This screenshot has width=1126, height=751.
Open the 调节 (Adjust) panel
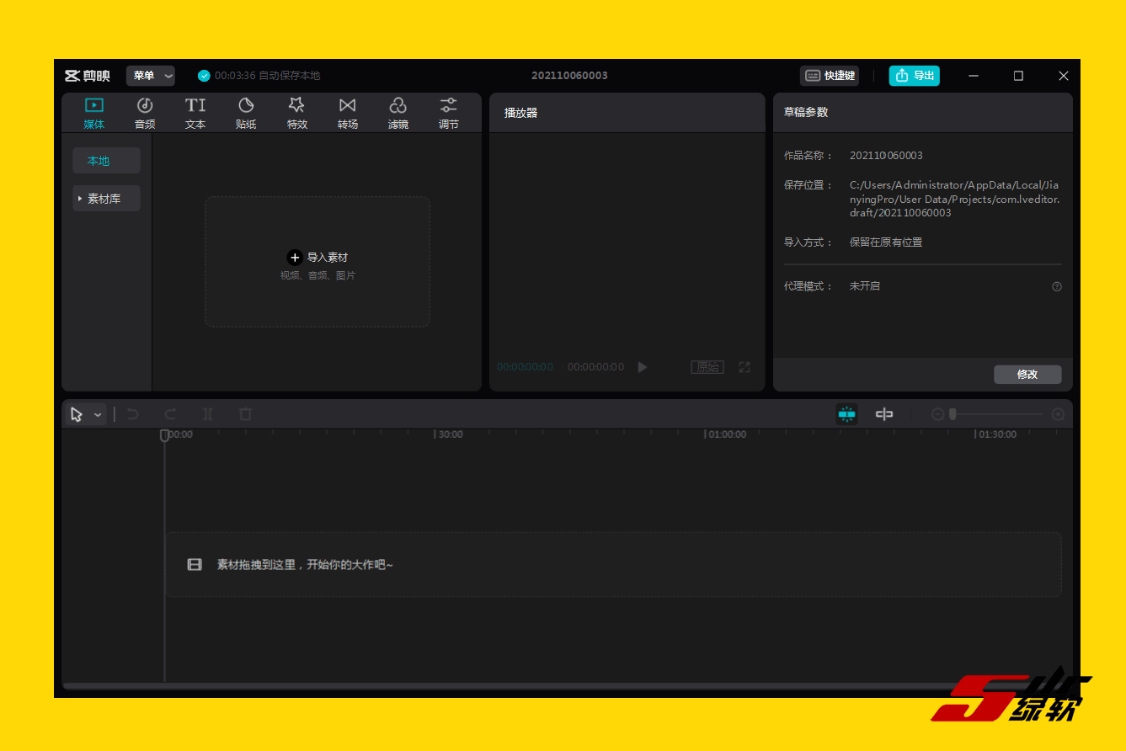(x=448, y=113)
